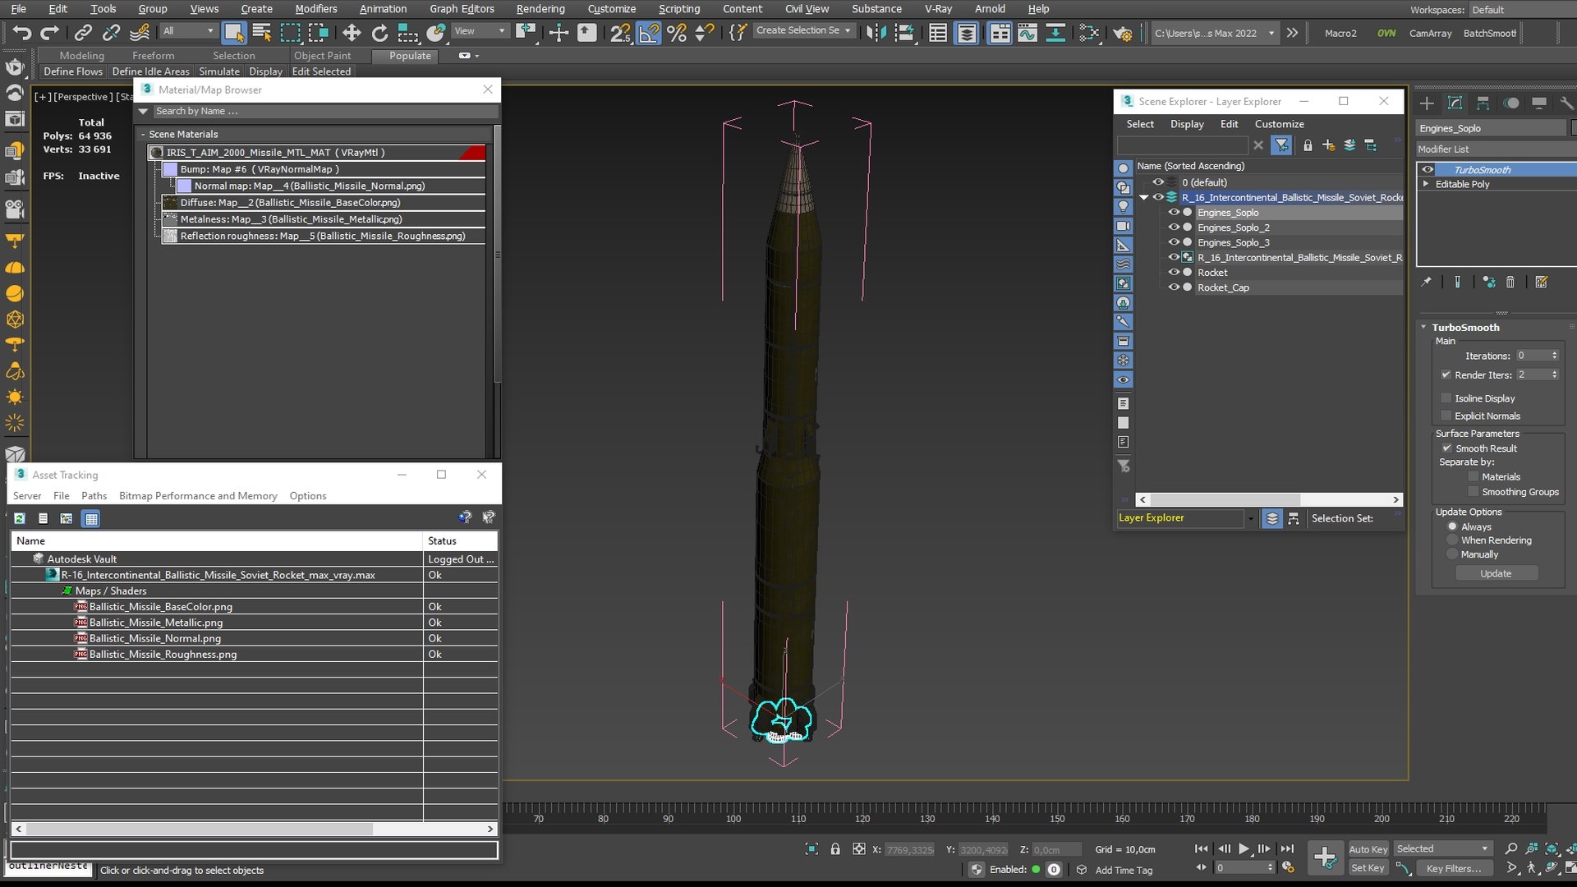This screenshot has height=887, width=1577.
Task: Open the Mirror tool
Action: [x=876, y=33]
